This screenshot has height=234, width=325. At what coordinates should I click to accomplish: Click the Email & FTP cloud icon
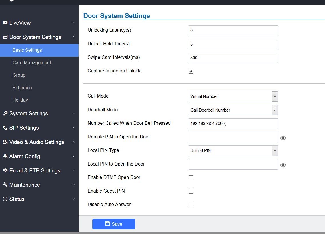(x=5, y=170)
